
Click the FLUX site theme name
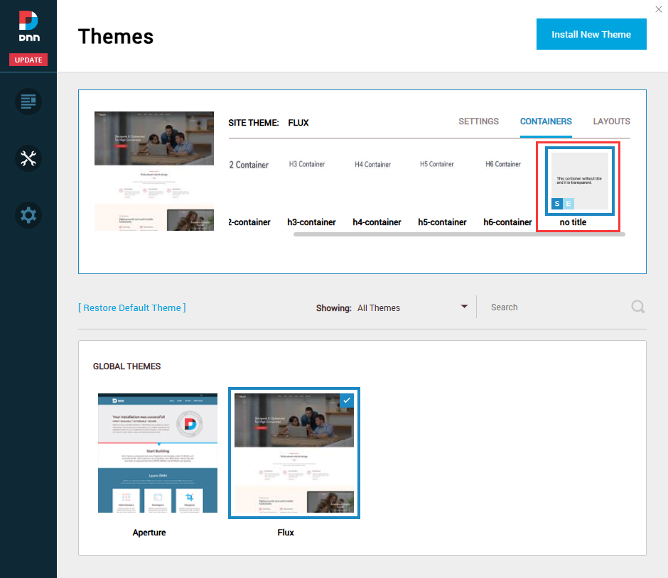[298, 123]
